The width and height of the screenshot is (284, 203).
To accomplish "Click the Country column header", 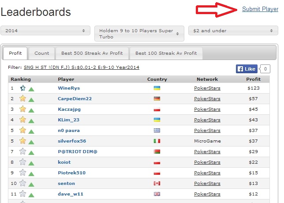I will pos(157,79).
